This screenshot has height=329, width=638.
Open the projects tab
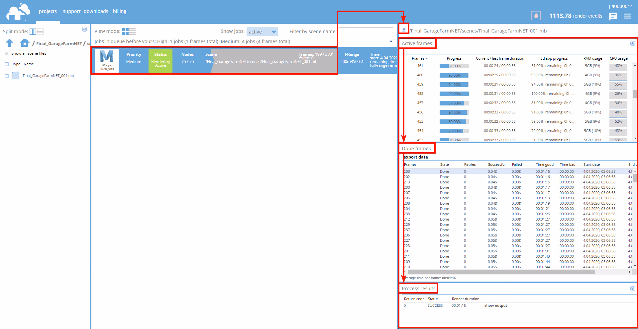click(x=48, y=11)
